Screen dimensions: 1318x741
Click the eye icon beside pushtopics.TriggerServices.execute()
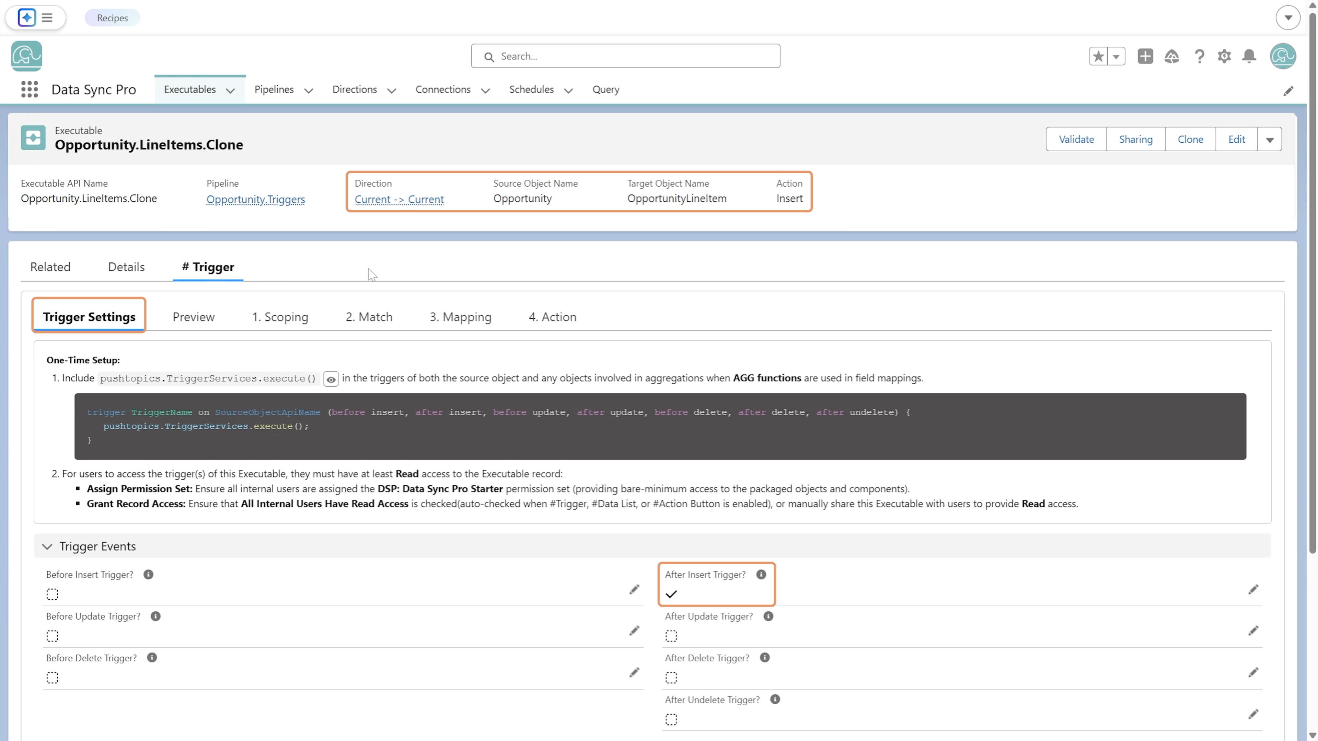coord(331,379)
